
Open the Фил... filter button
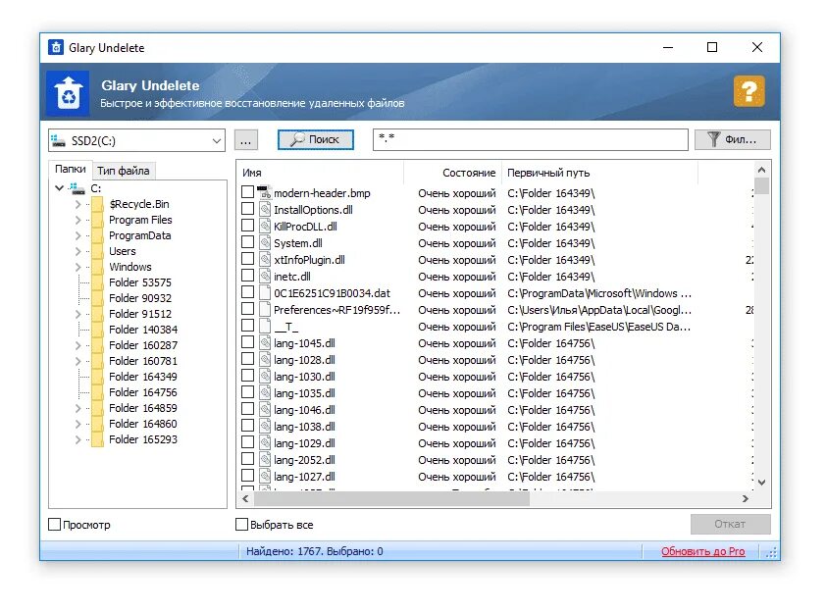tap(732, 139)
